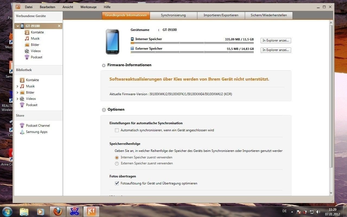The width and height of the screenshot is (347, 217).
Task: Click the pixel-art game icon in taskbar
Action: (x=74, y=212)
